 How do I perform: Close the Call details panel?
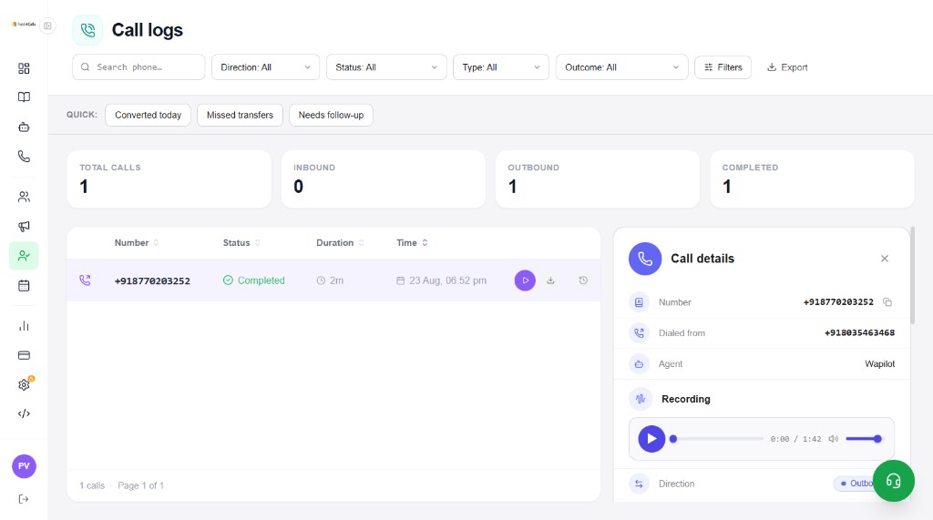884,259
